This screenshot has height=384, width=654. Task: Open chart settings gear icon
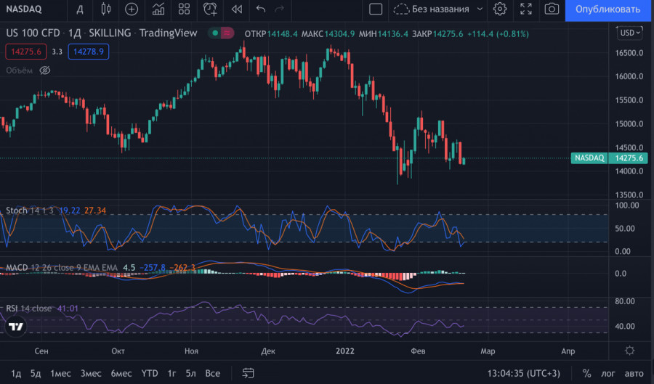(x=500, y=9)
